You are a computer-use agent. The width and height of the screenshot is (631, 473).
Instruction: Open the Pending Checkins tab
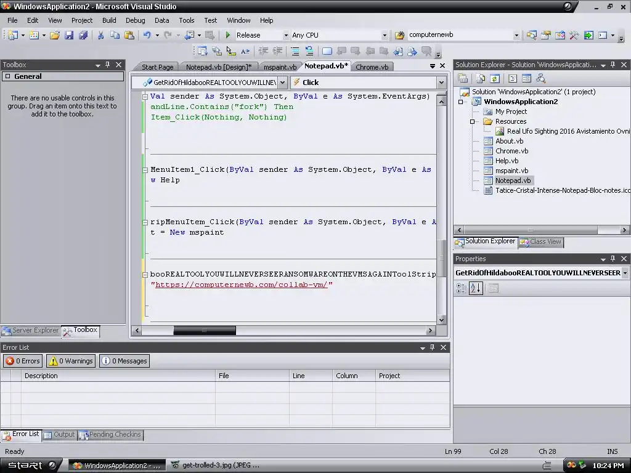tap(110, 435)
